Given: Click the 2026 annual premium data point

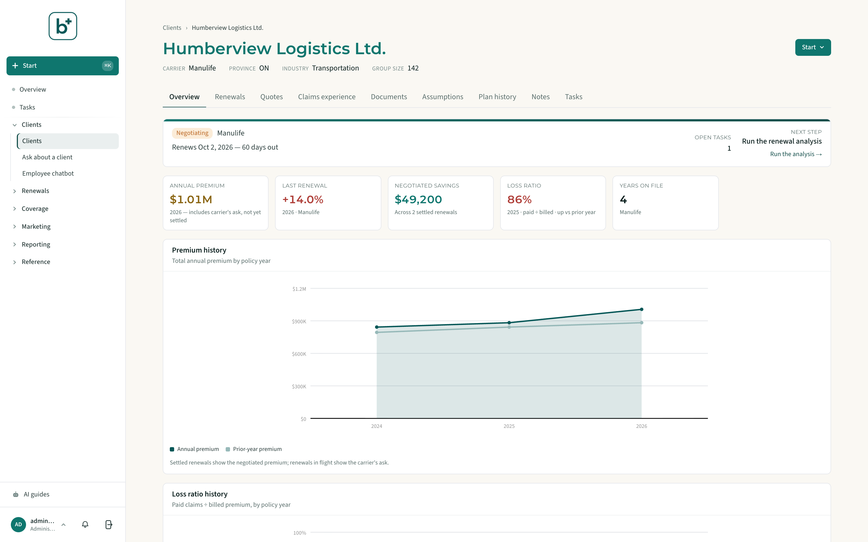Looking at the screenshot, I should click(641, 309).
